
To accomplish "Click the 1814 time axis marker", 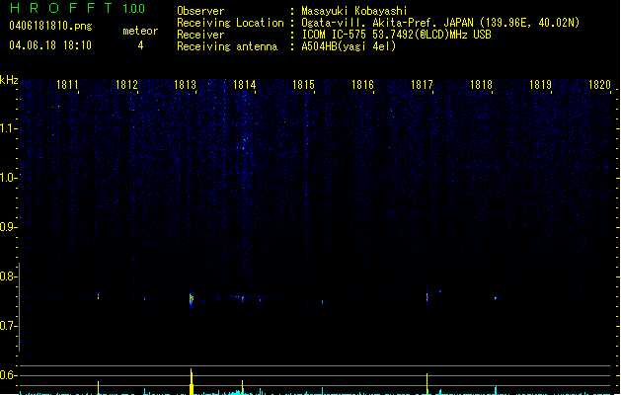I will pos(245,85).
